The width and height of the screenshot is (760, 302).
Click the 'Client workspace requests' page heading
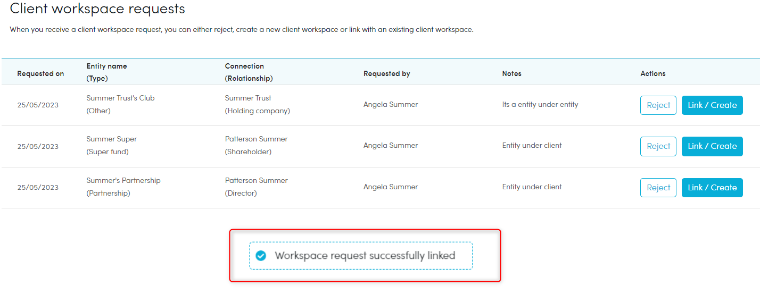pos(97,9)
